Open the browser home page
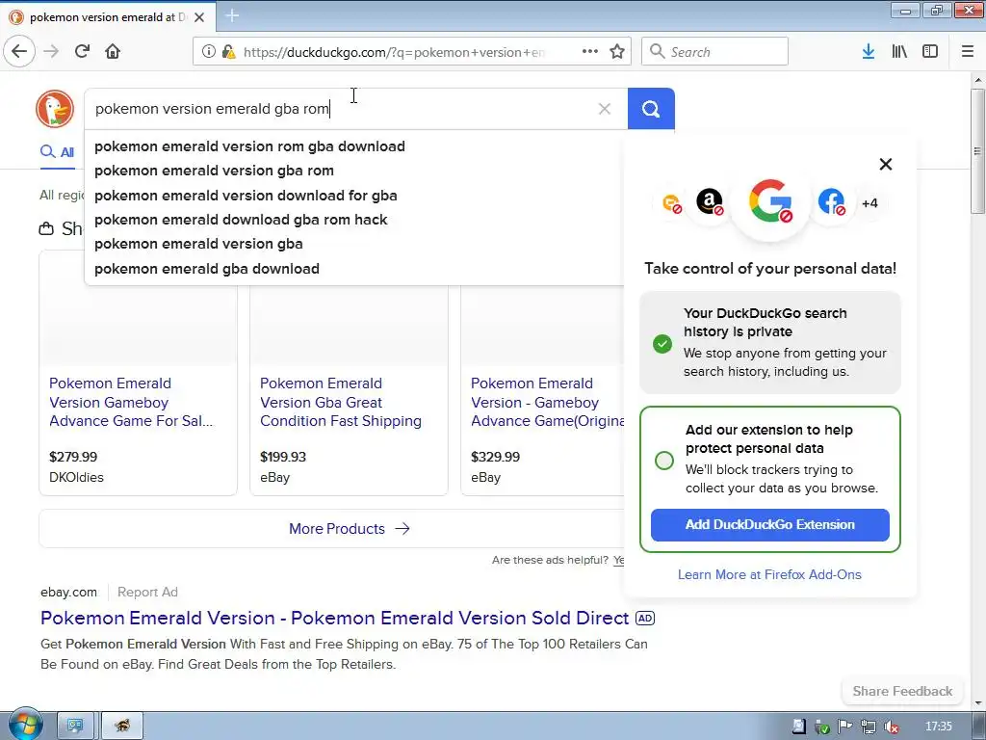The image size is (986, 740). 113,51
